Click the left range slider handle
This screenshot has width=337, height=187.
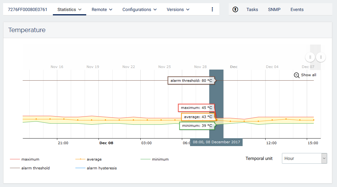tap(310, 57)
